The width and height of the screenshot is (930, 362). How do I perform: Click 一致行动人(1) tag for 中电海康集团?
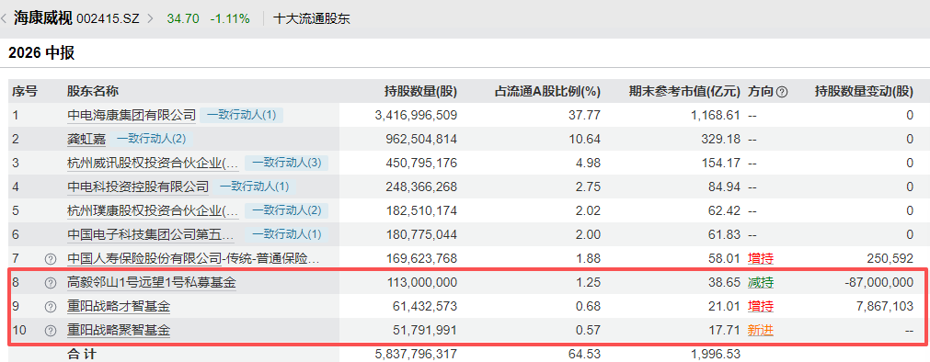241,115
